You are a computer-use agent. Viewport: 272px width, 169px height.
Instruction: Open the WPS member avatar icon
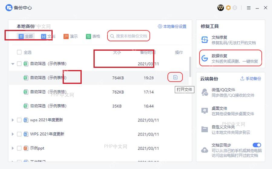pyautogui.click(x=221, y=8)
